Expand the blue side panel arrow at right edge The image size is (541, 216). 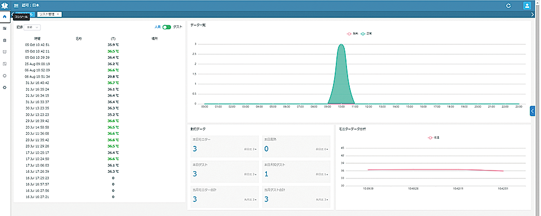pyautogui.click(x=533, y=111)
